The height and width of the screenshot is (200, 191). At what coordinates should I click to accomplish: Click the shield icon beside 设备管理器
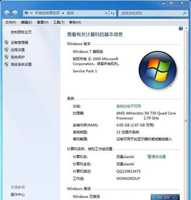click(x=6, y=43)
